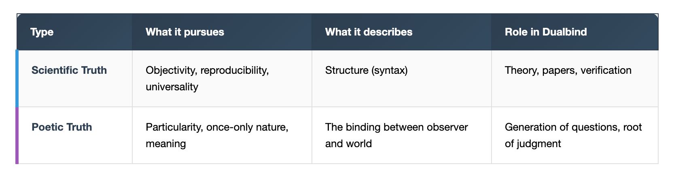Viewport: 674px width, 179px height.
Task: Click the "Particularity, once-only nature" text line
Action: 217,127
